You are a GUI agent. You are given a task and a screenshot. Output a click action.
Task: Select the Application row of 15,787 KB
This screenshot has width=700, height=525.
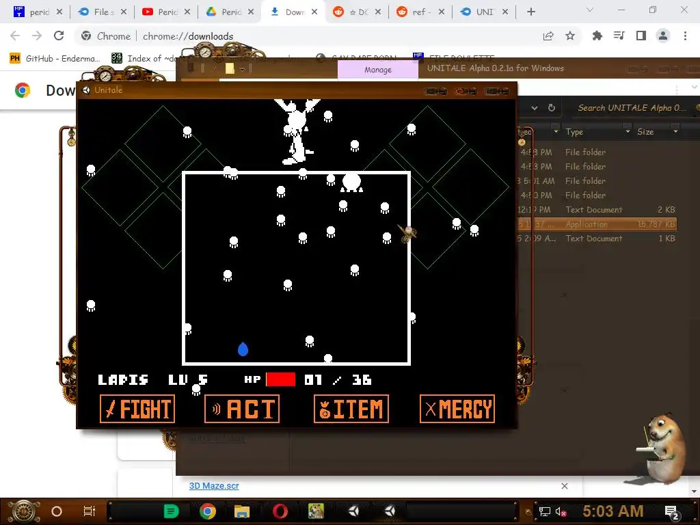pos(597,224)
